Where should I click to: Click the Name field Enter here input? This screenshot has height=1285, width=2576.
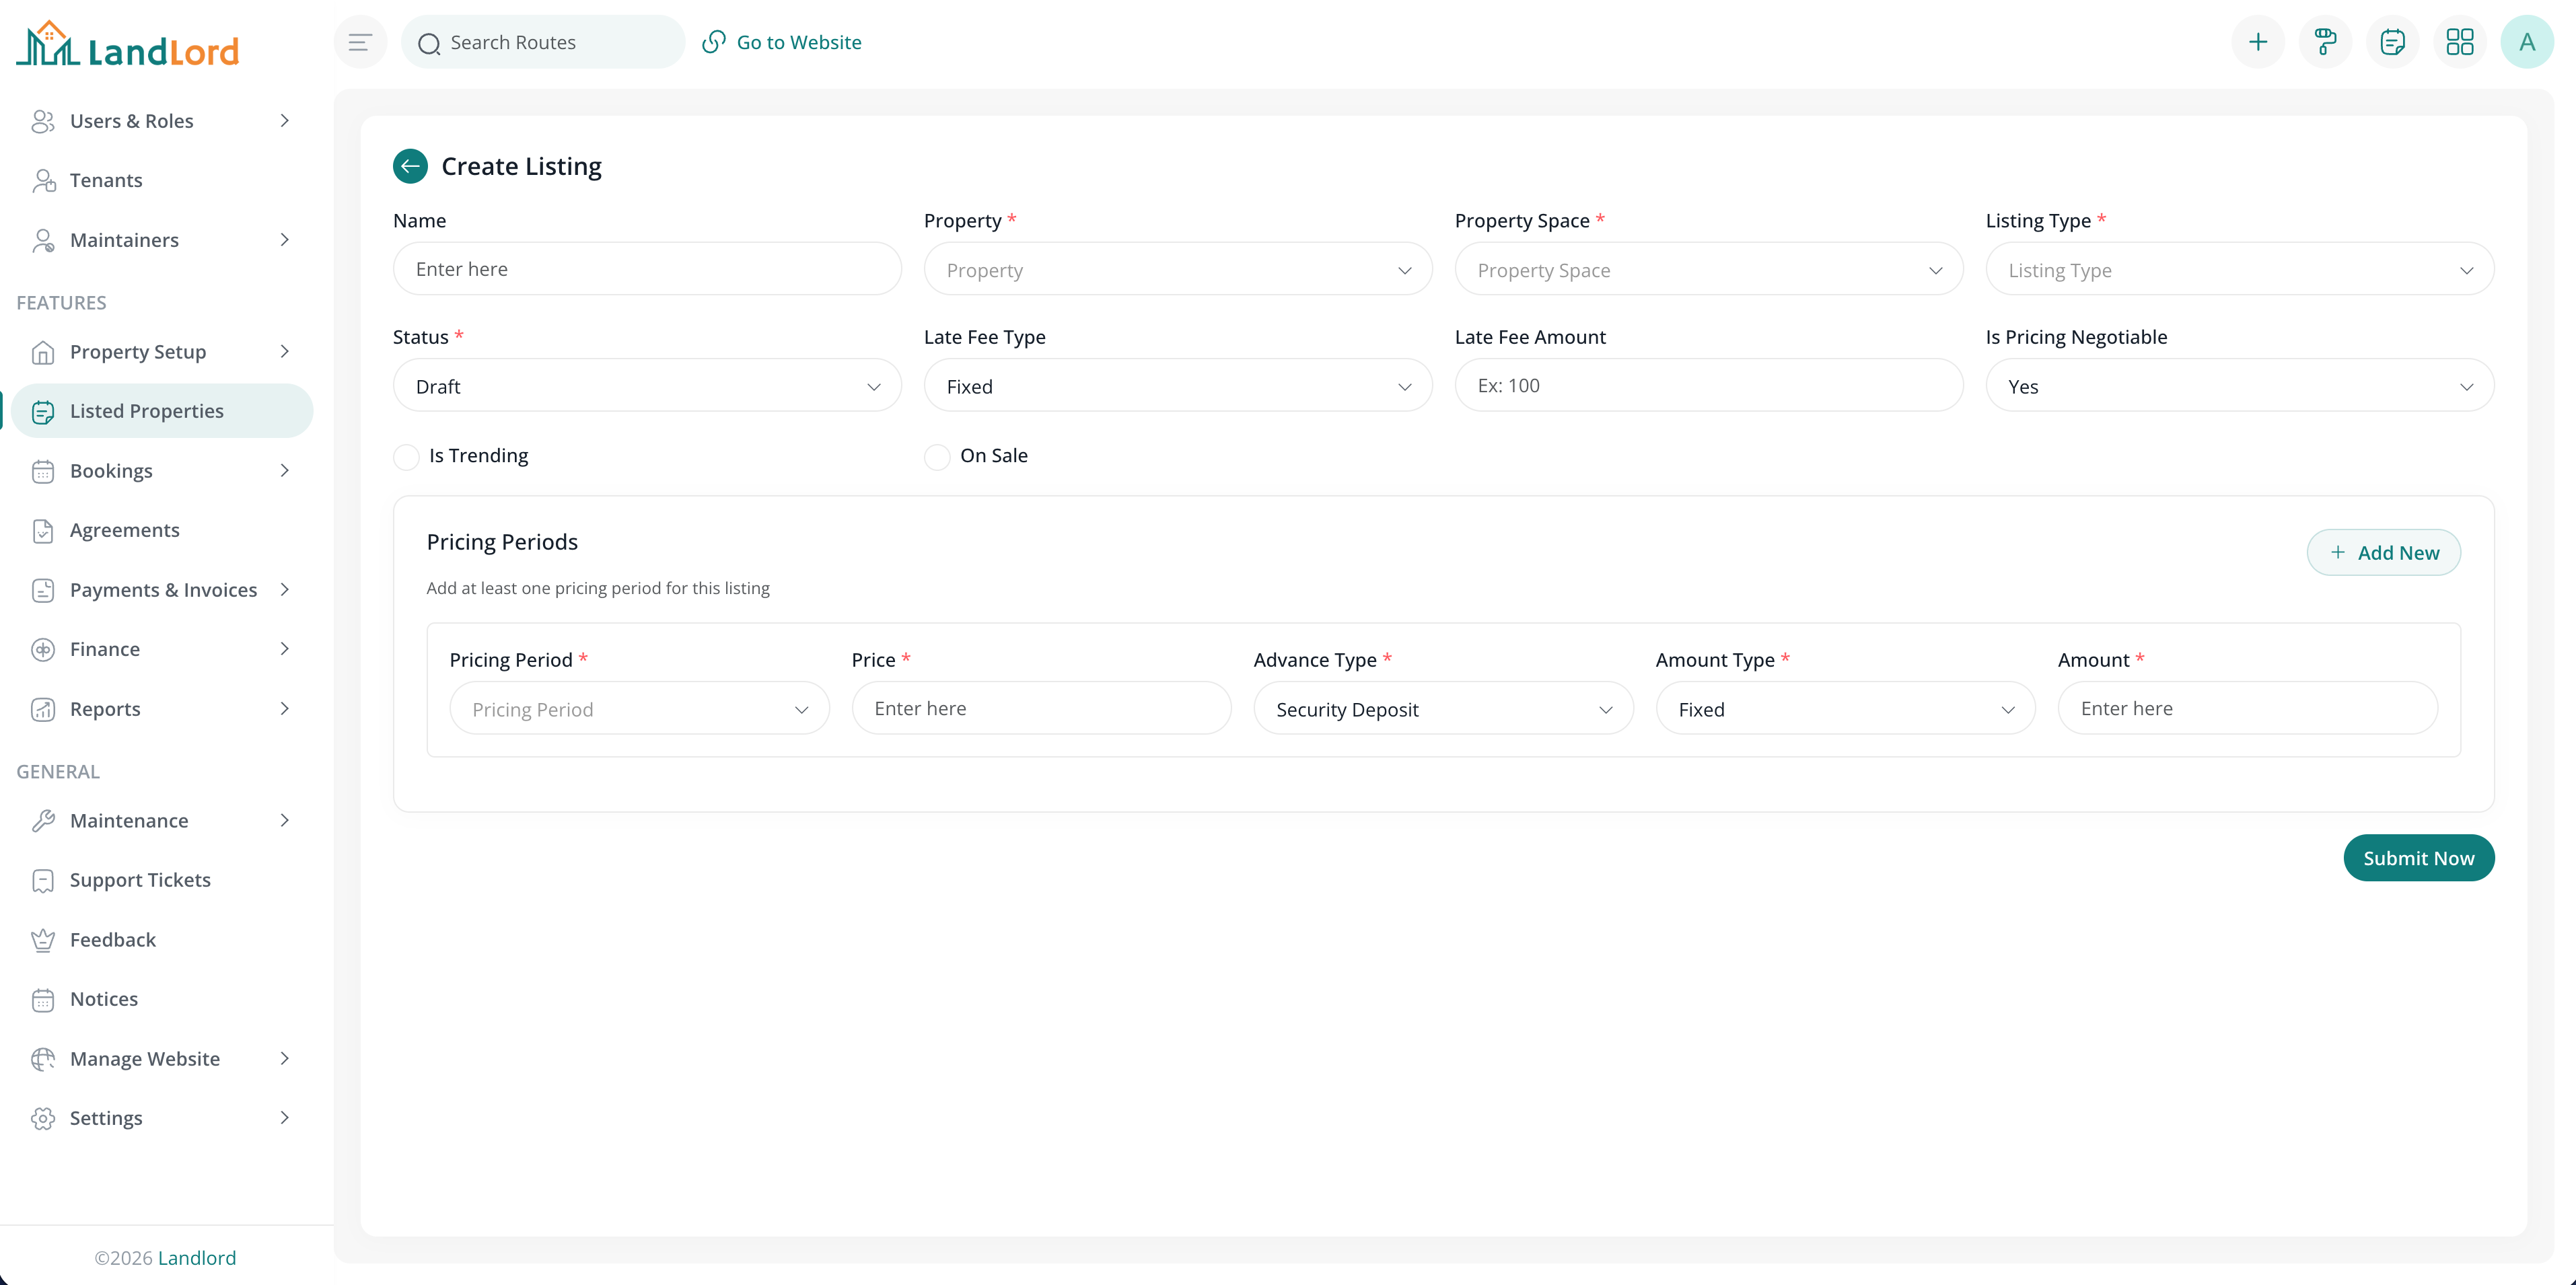[x=647, y=268]
